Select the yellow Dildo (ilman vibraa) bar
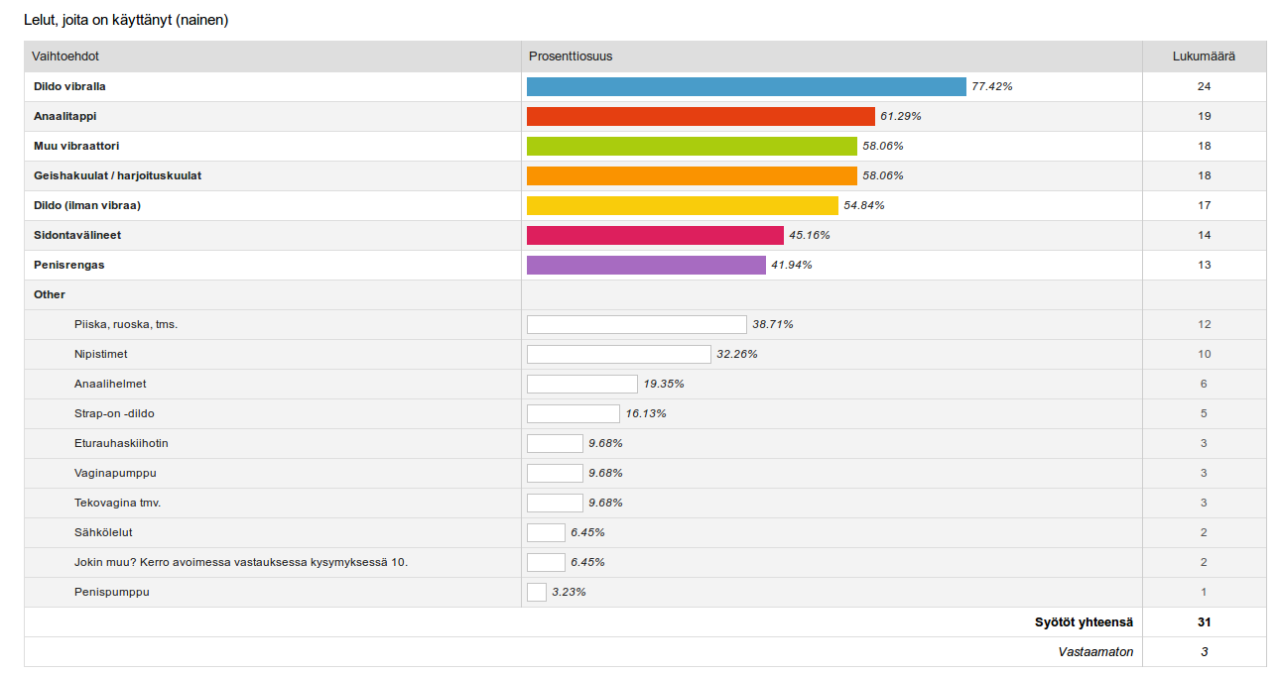This screenshot has height=675, width=1279. click(x=683, y=205)
